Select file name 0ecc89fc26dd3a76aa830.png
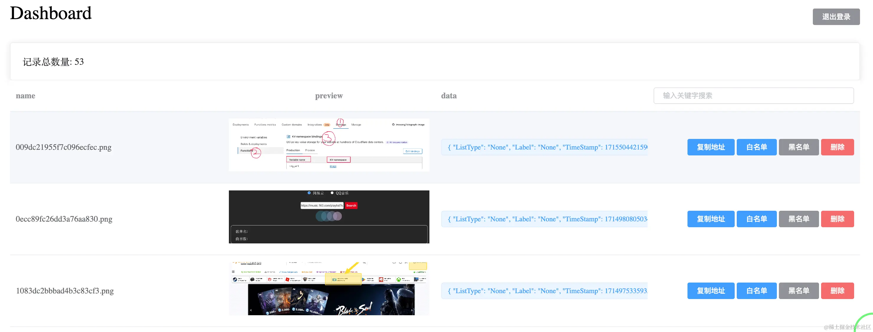Image resolution: width=873 pixels, height=332 pixels. pyautogui.click(x=64, y=219)
